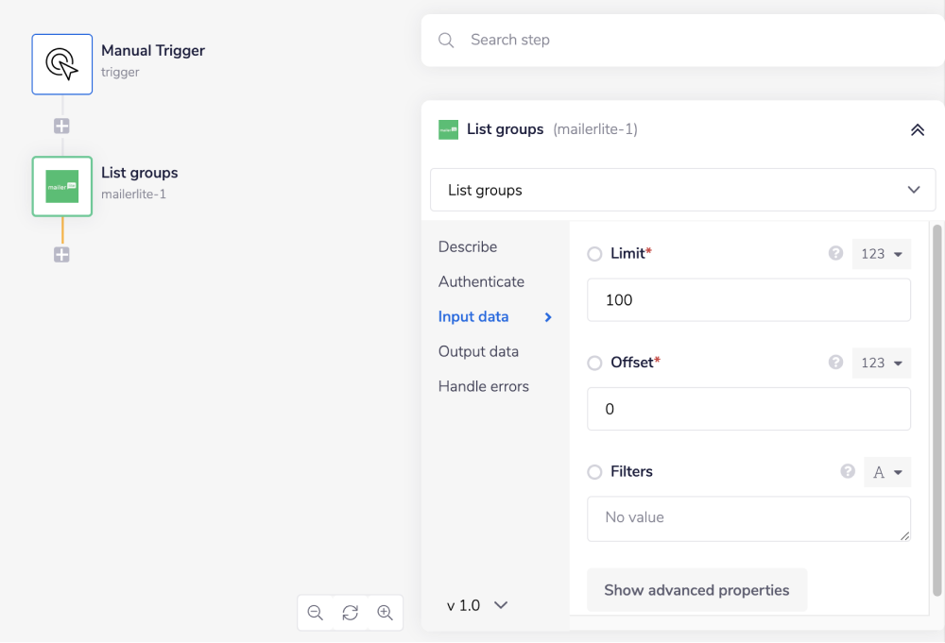
Task: Zoom out the workflow canvas
Action: pos(316,613)
